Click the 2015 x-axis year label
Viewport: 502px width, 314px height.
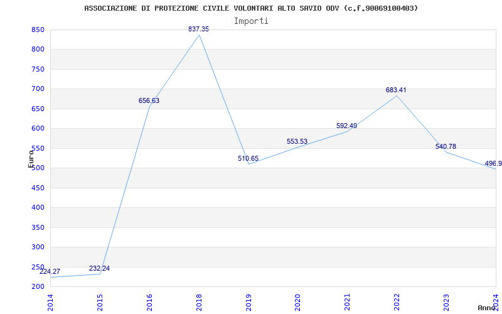pos(100,303)
